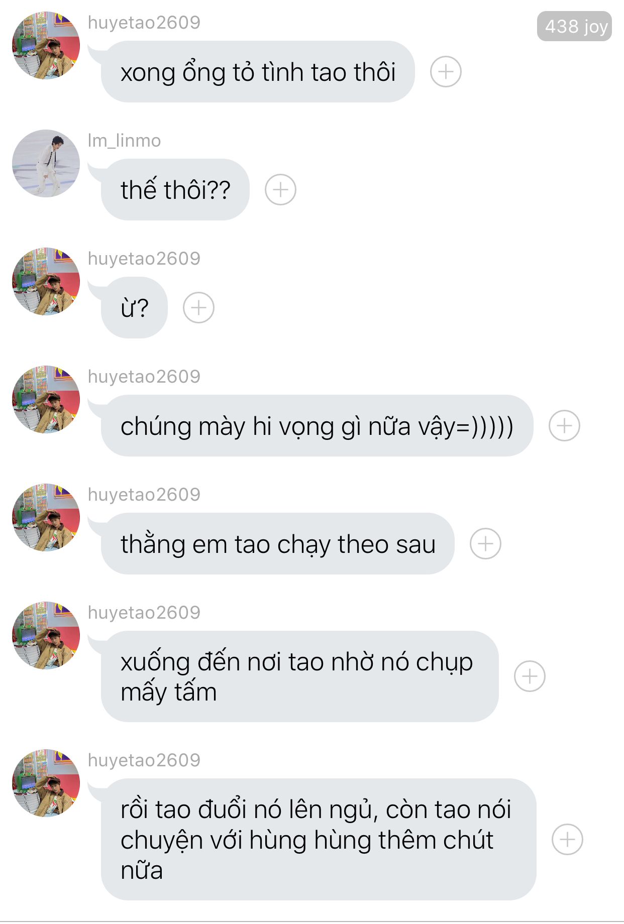The image size is (624, 924).
Task: Click huyetao2609 username above "xuống đến nơi" message
Action: (x=144, y=613)
